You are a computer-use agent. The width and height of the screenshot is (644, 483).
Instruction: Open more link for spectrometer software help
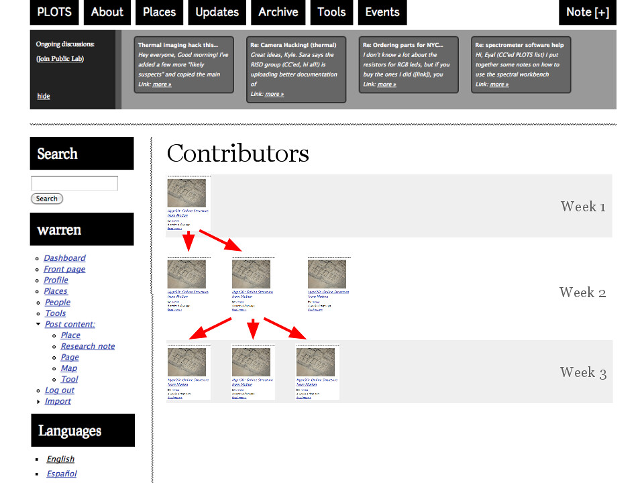point(499,85)
